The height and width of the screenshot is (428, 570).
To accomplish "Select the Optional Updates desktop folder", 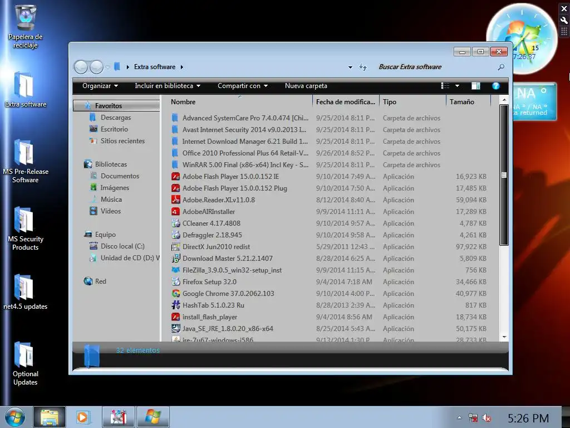I will pyautogui.click(x=26, y=363).
